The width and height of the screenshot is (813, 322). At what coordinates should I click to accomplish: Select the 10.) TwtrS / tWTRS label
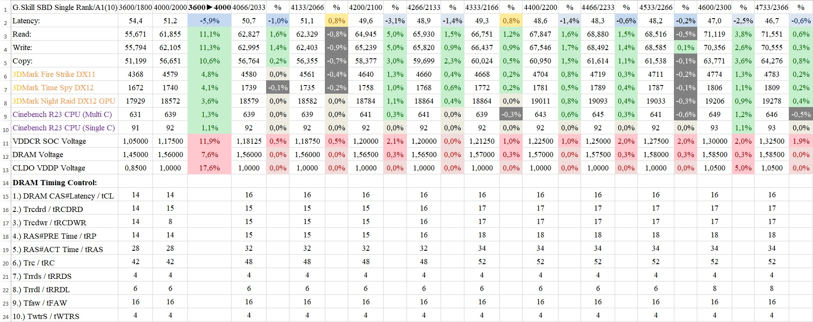click(x=46, y=316)
